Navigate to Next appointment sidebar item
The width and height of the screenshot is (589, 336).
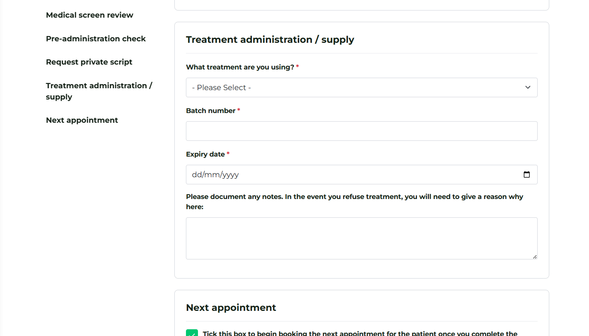[x=82, y=120]
